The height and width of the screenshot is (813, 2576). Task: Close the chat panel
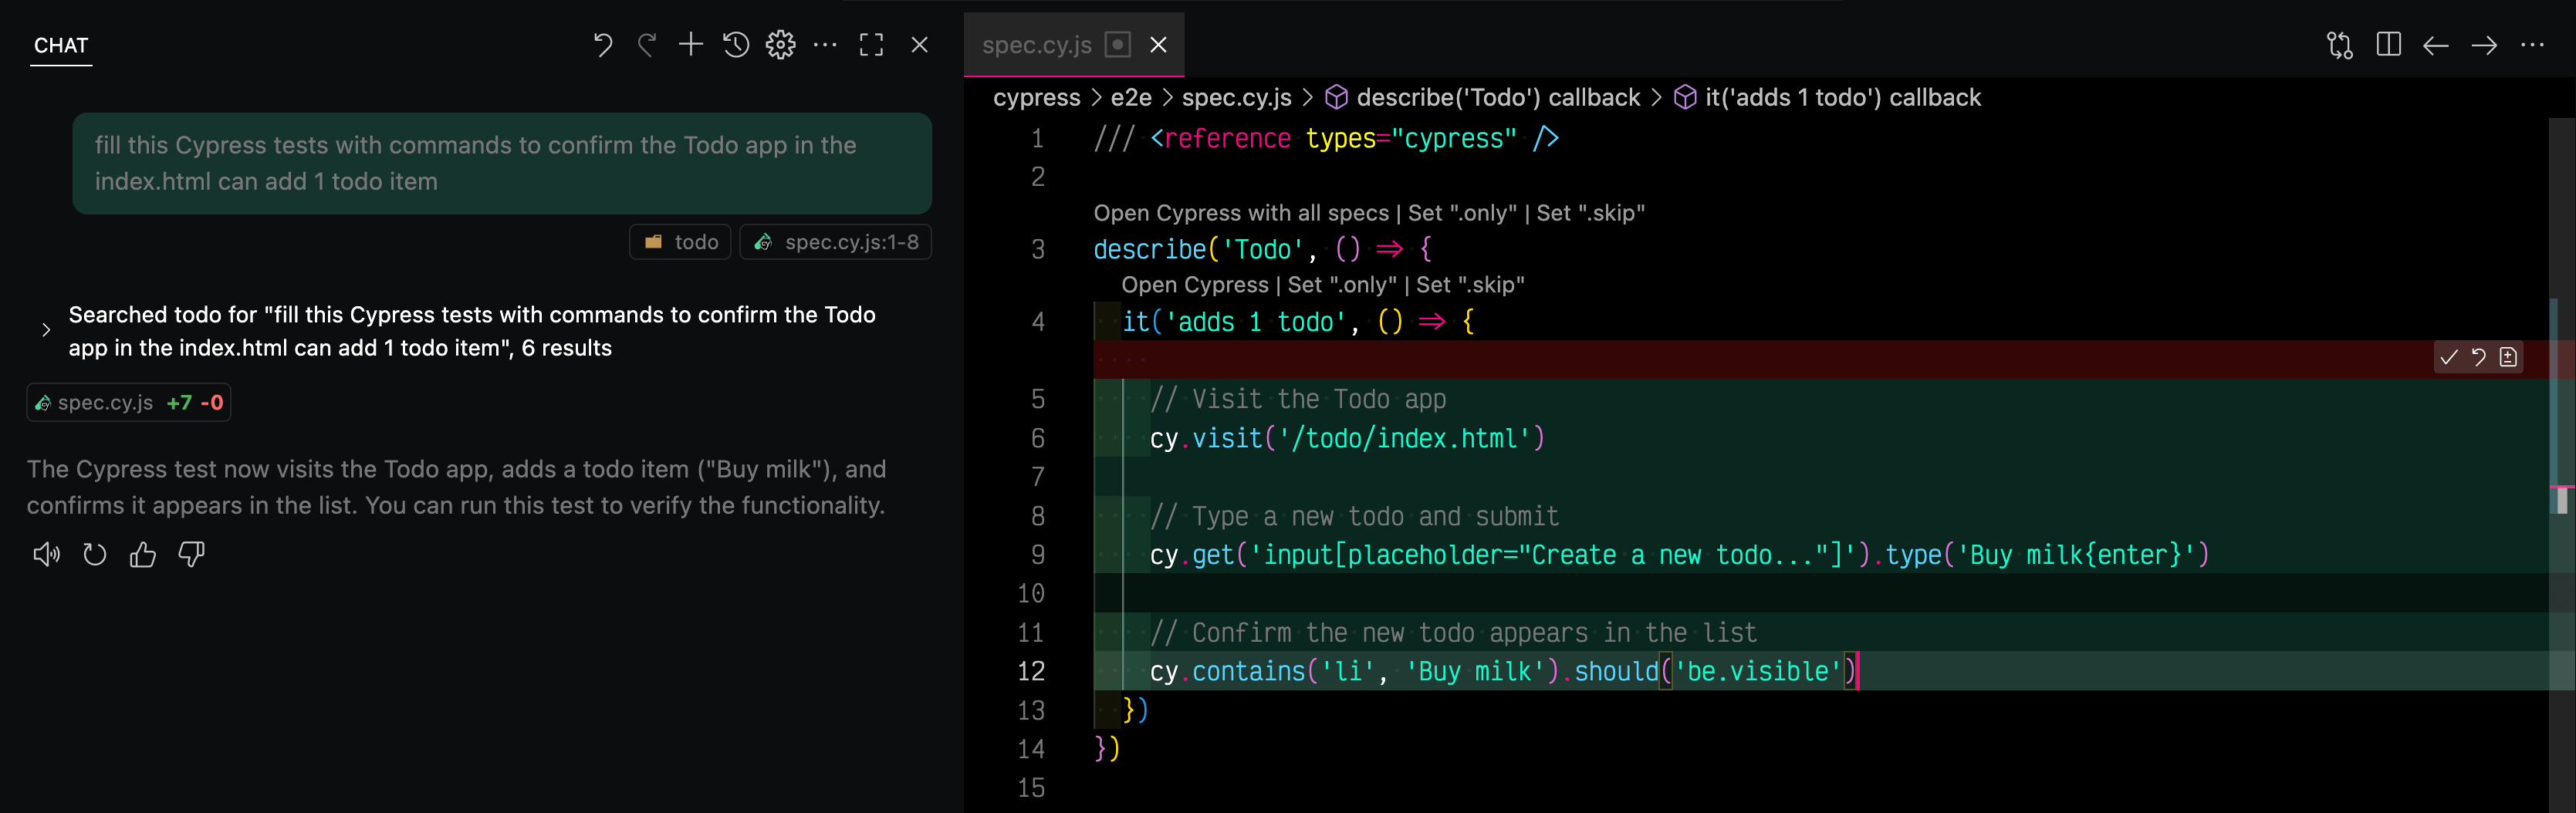click(x=920, y=45)
